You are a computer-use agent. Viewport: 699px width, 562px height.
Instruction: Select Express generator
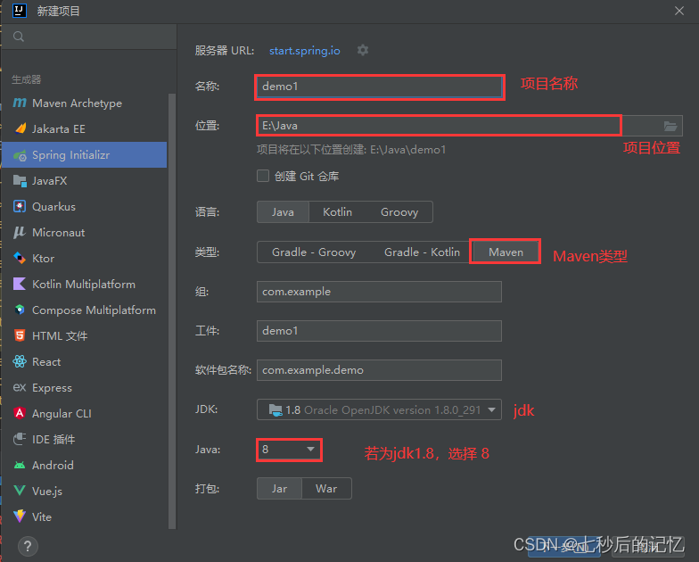coord(84,387)
